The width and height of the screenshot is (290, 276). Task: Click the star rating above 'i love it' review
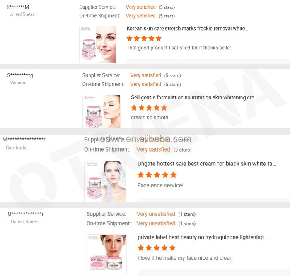(x=157, y=248)
